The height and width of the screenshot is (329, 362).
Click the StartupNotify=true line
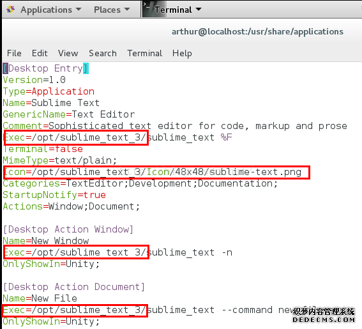point(54,195)
